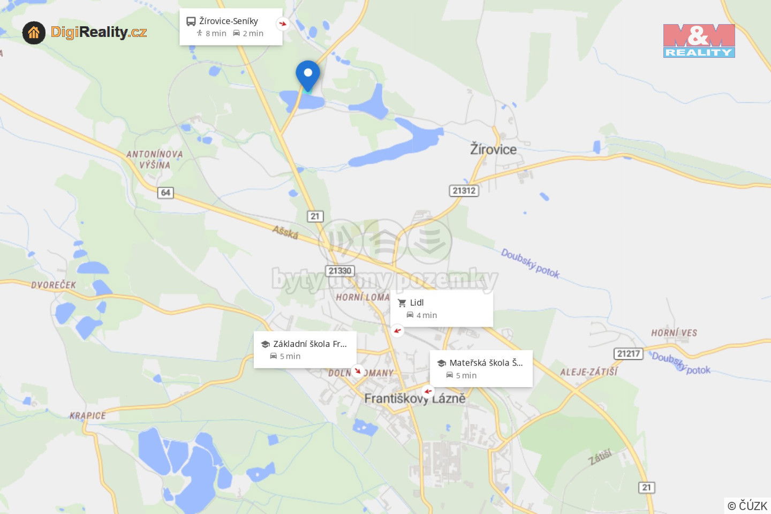Open the M&M Reality logo
The image size is (771, 514).
click(x=699, y=41)
